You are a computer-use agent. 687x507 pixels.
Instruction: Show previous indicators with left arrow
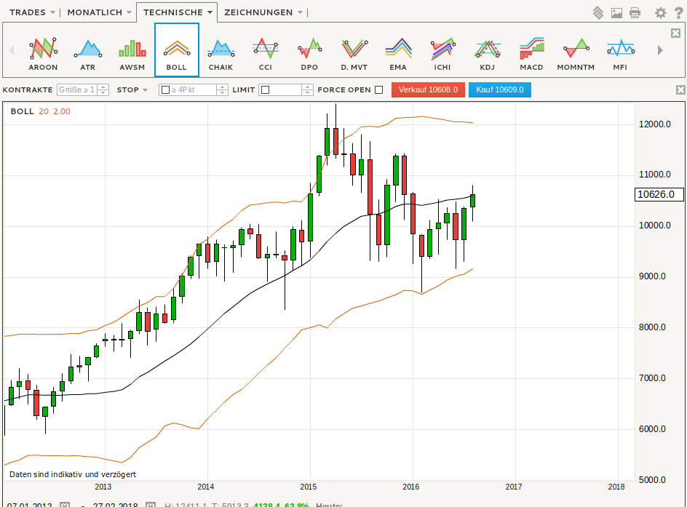(12, 50)
